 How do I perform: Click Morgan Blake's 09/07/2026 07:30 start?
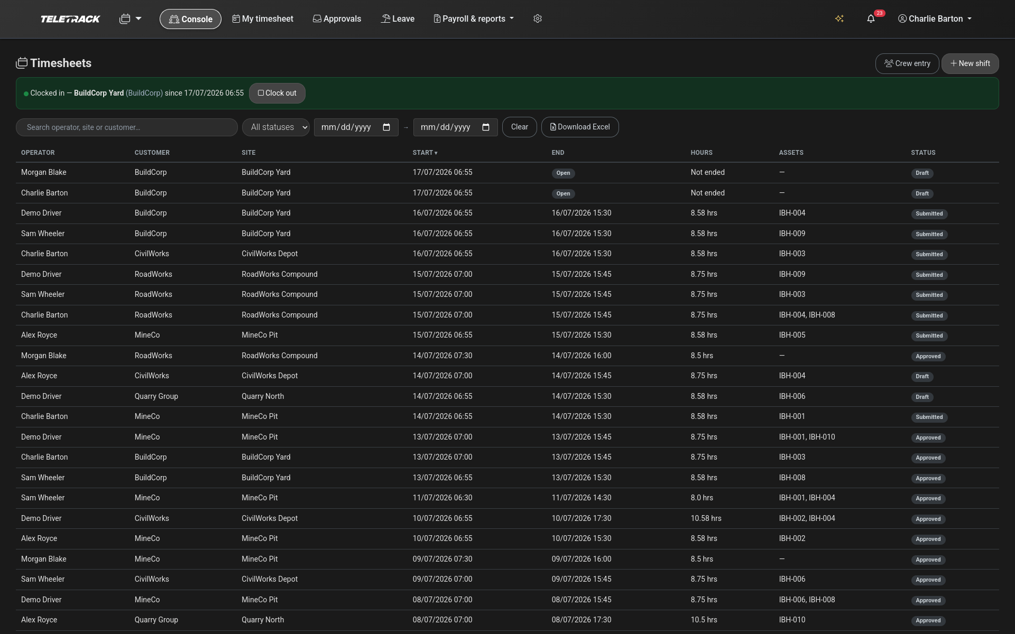click(442, 559)
